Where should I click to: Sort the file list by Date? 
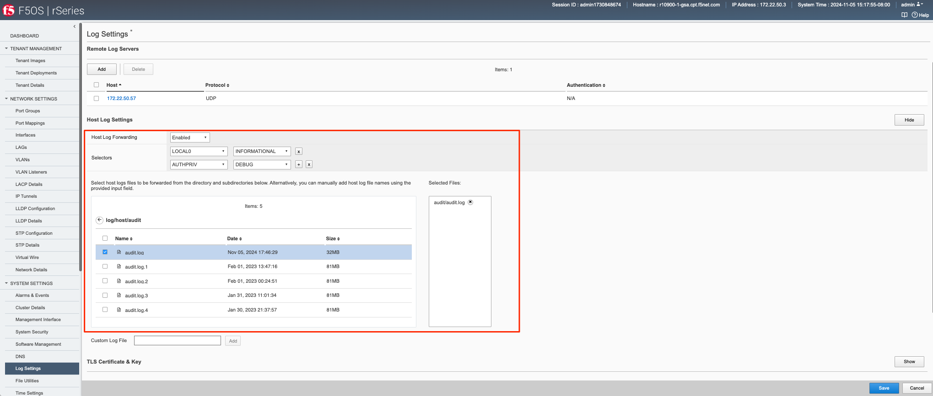tap(235, 238)
